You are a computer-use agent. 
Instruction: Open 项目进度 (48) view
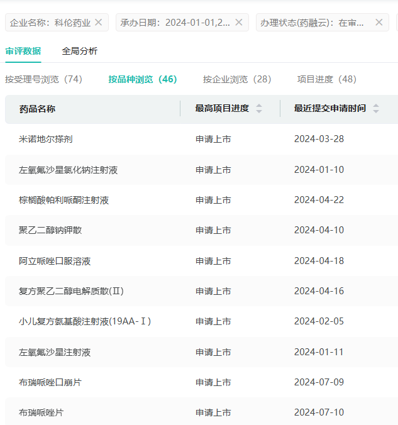pyautogui.click(x=326, y=79)
